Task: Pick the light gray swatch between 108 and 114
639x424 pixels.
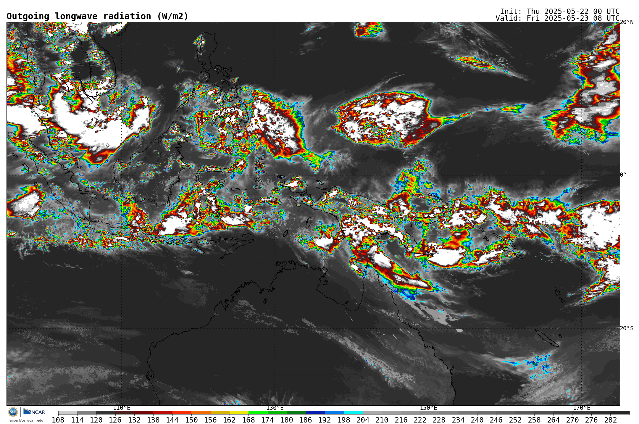Action: click(68, 413)
